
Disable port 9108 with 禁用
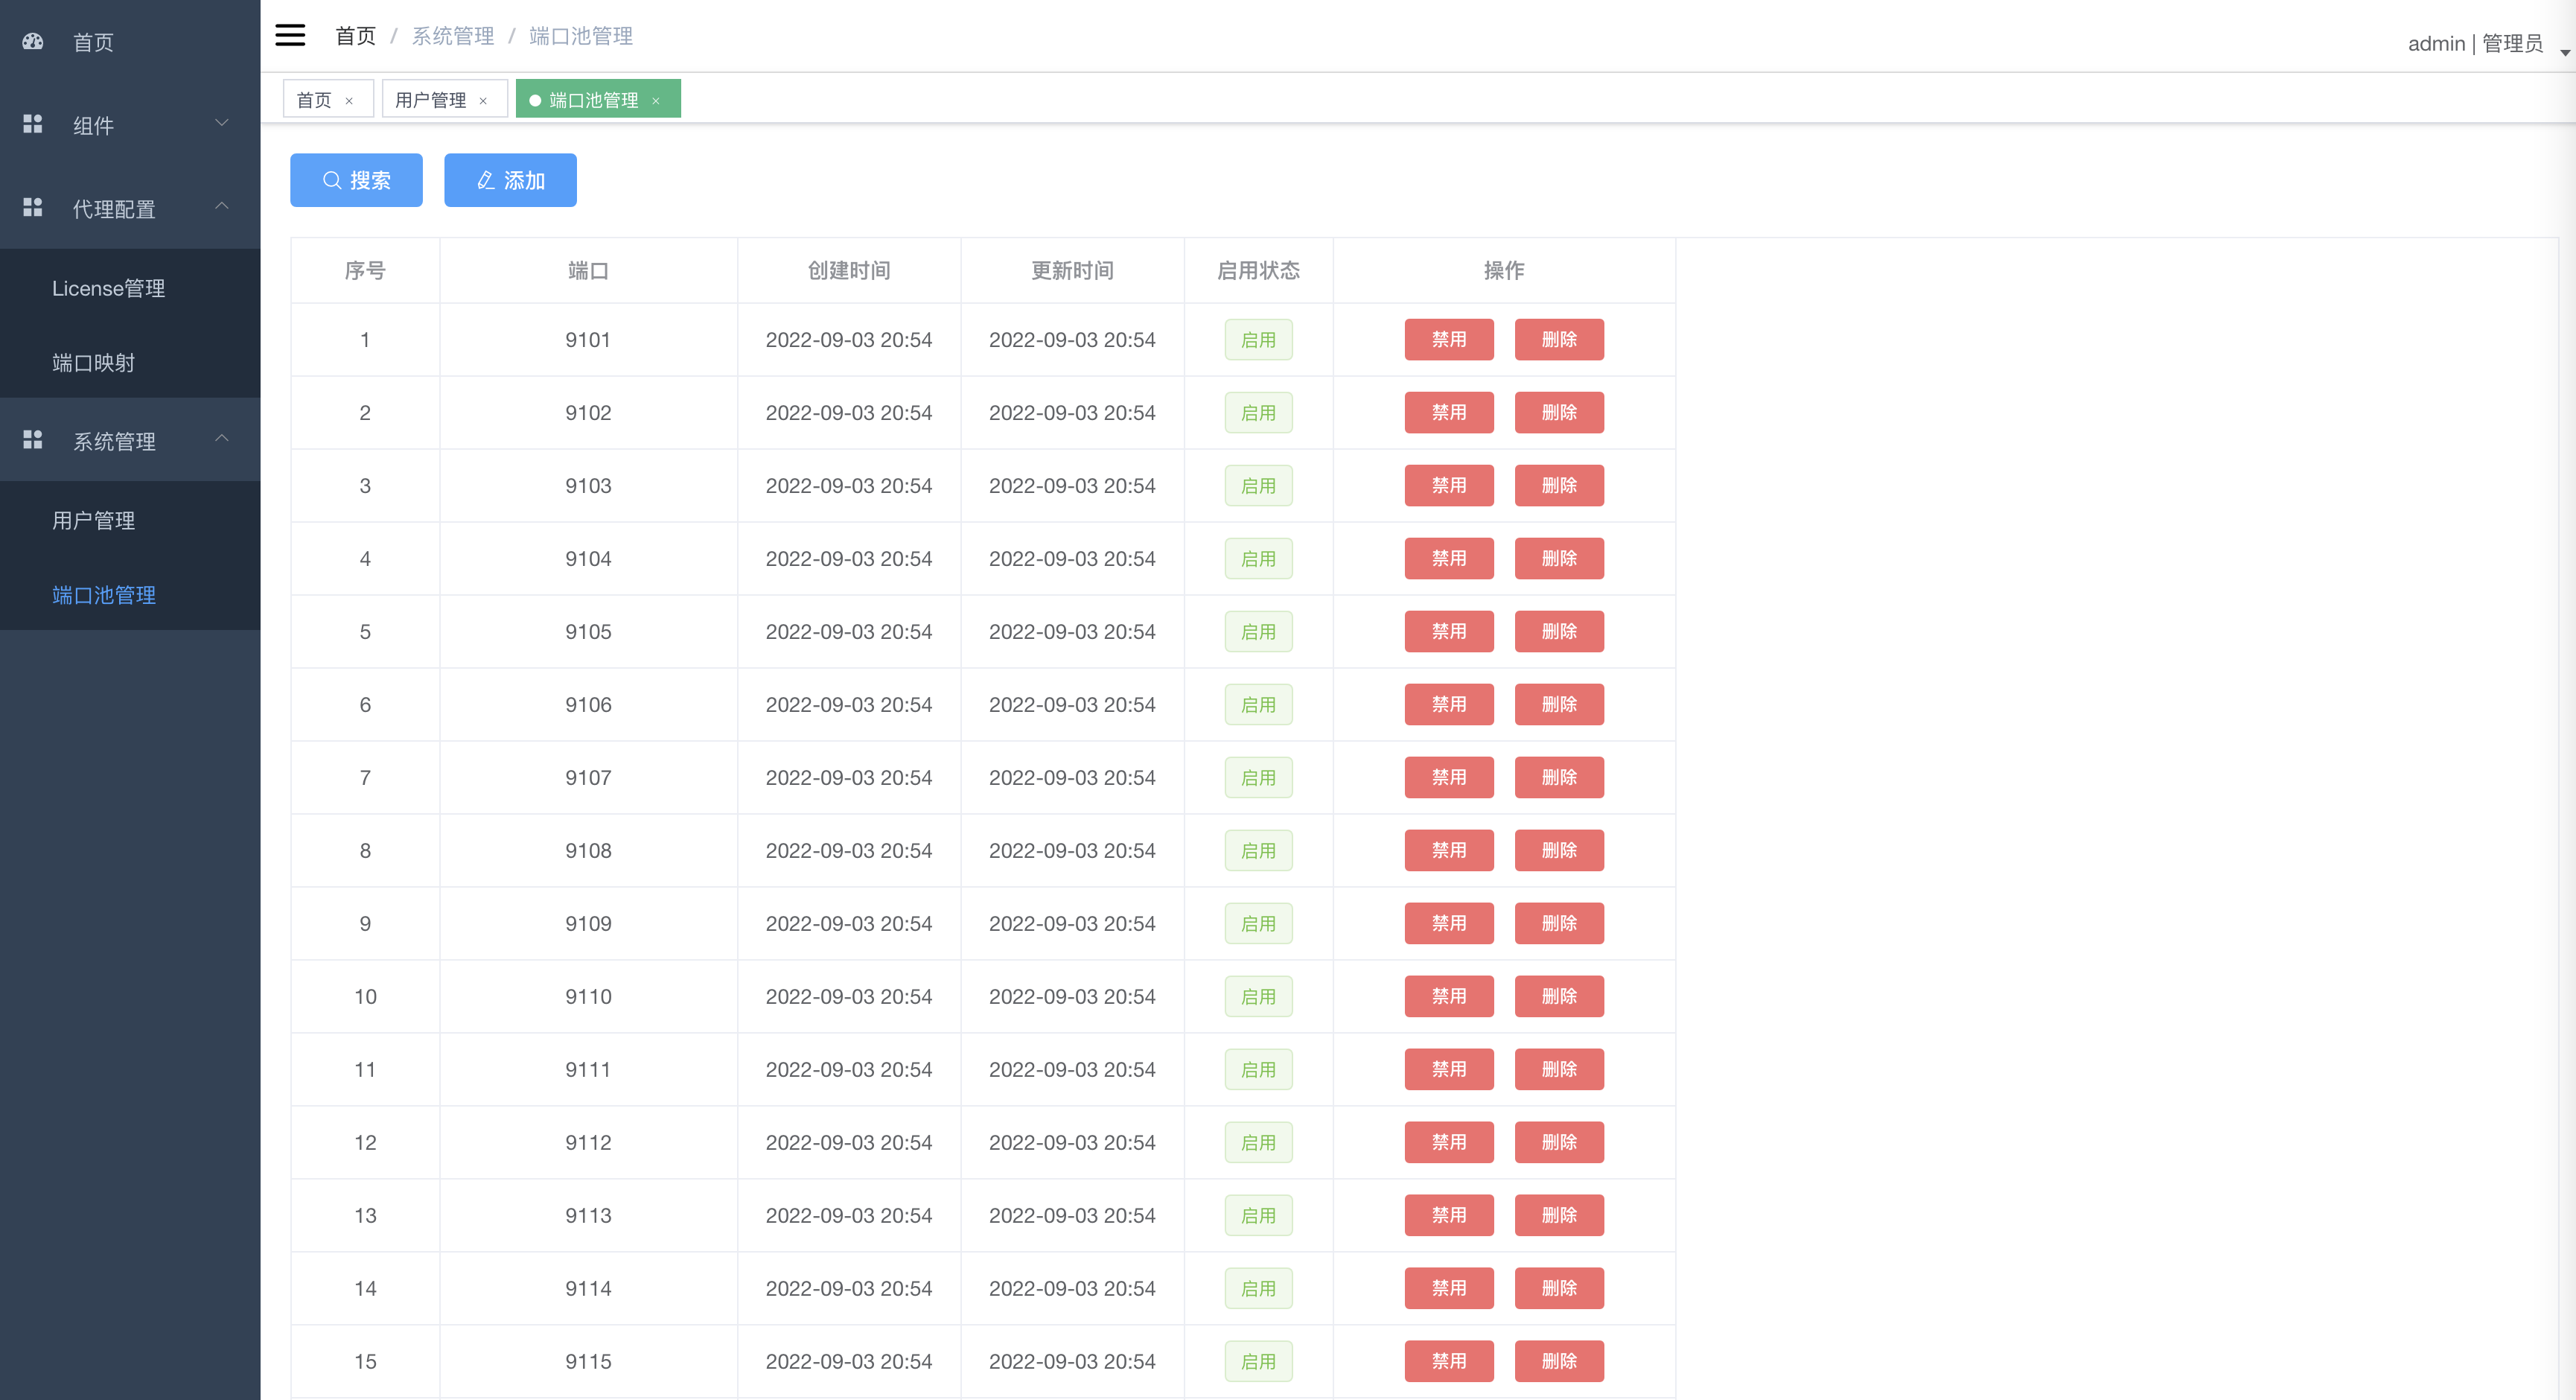click(1449, 850)
